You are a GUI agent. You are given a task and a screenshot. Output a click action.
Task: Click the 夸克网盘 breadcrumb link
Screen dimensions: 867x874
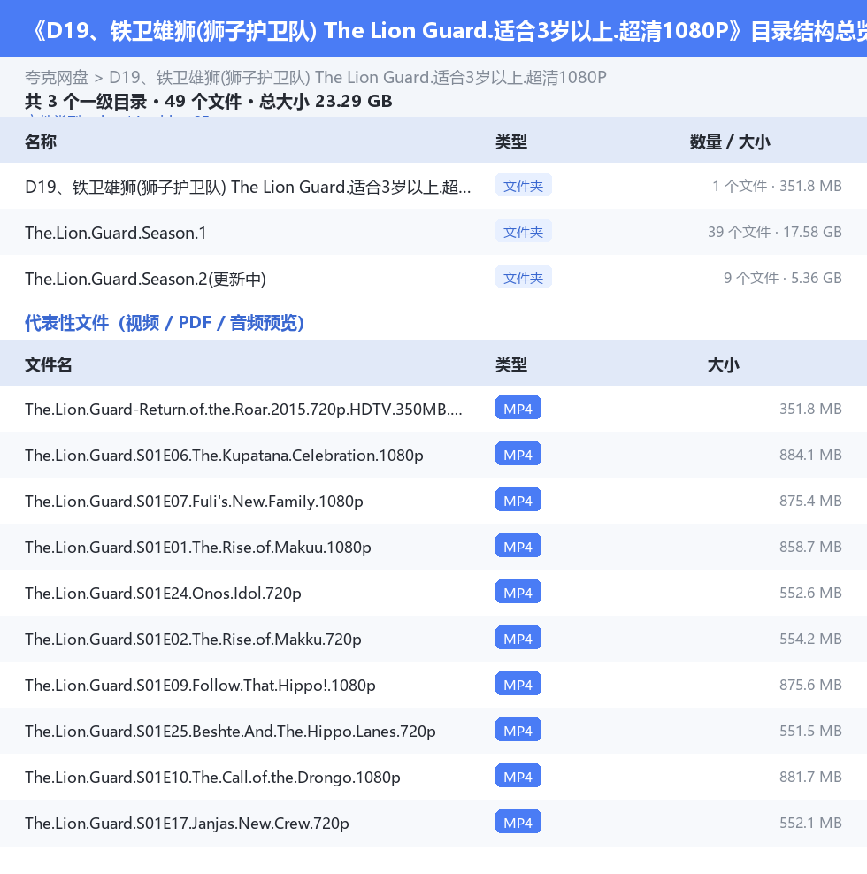coord(57,77)
